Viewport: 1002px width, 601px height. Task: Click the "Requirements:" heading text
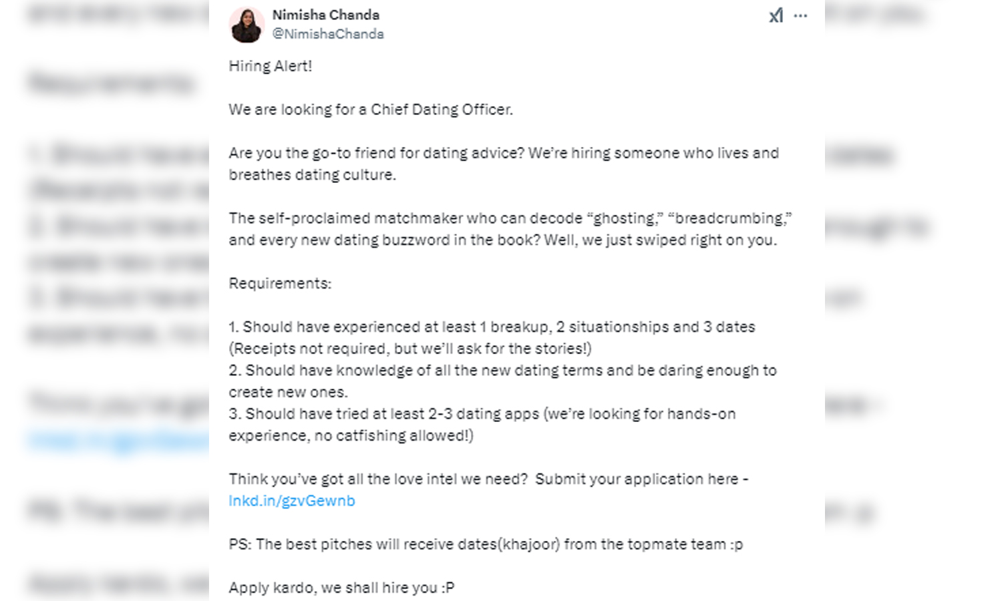pyautogui.click(x=280, y=283)
